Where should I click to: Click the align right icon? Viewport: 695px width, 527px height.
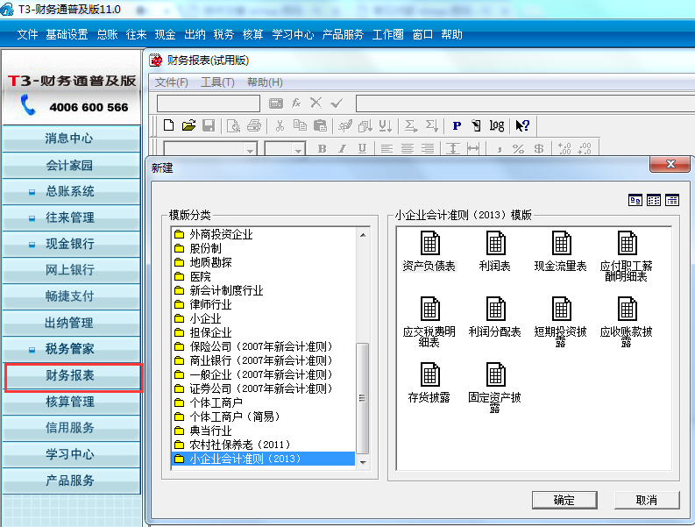point(428,148)
